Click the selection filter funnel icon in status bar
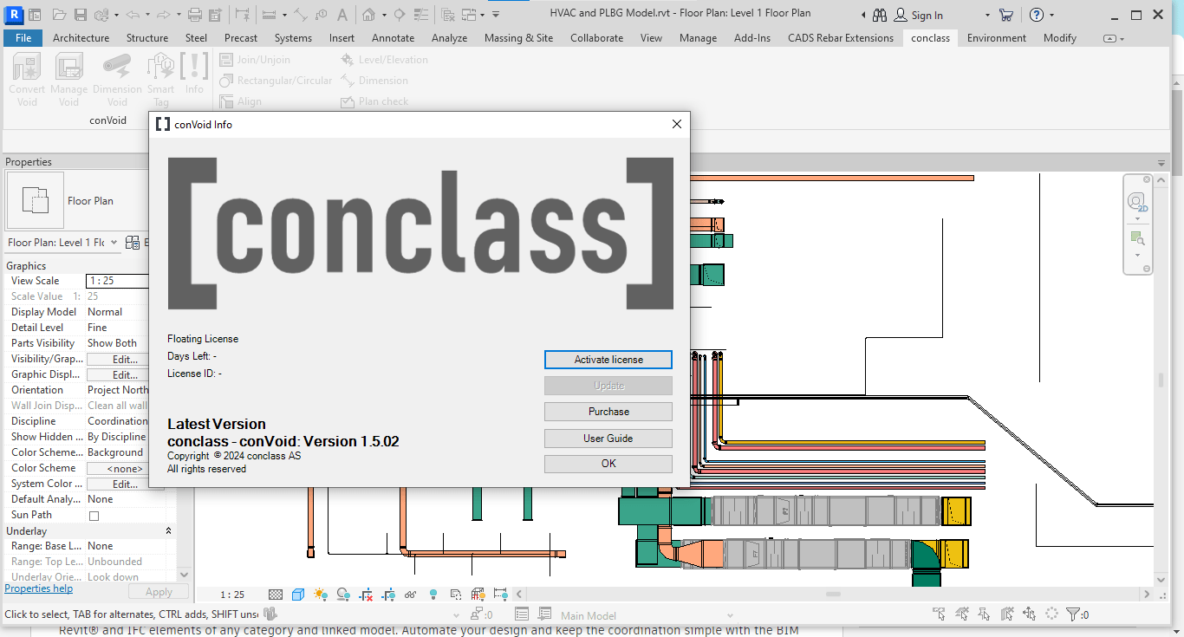This screenshot has height=637, width=1184. pyautogui.click(x=1072, y=614)
